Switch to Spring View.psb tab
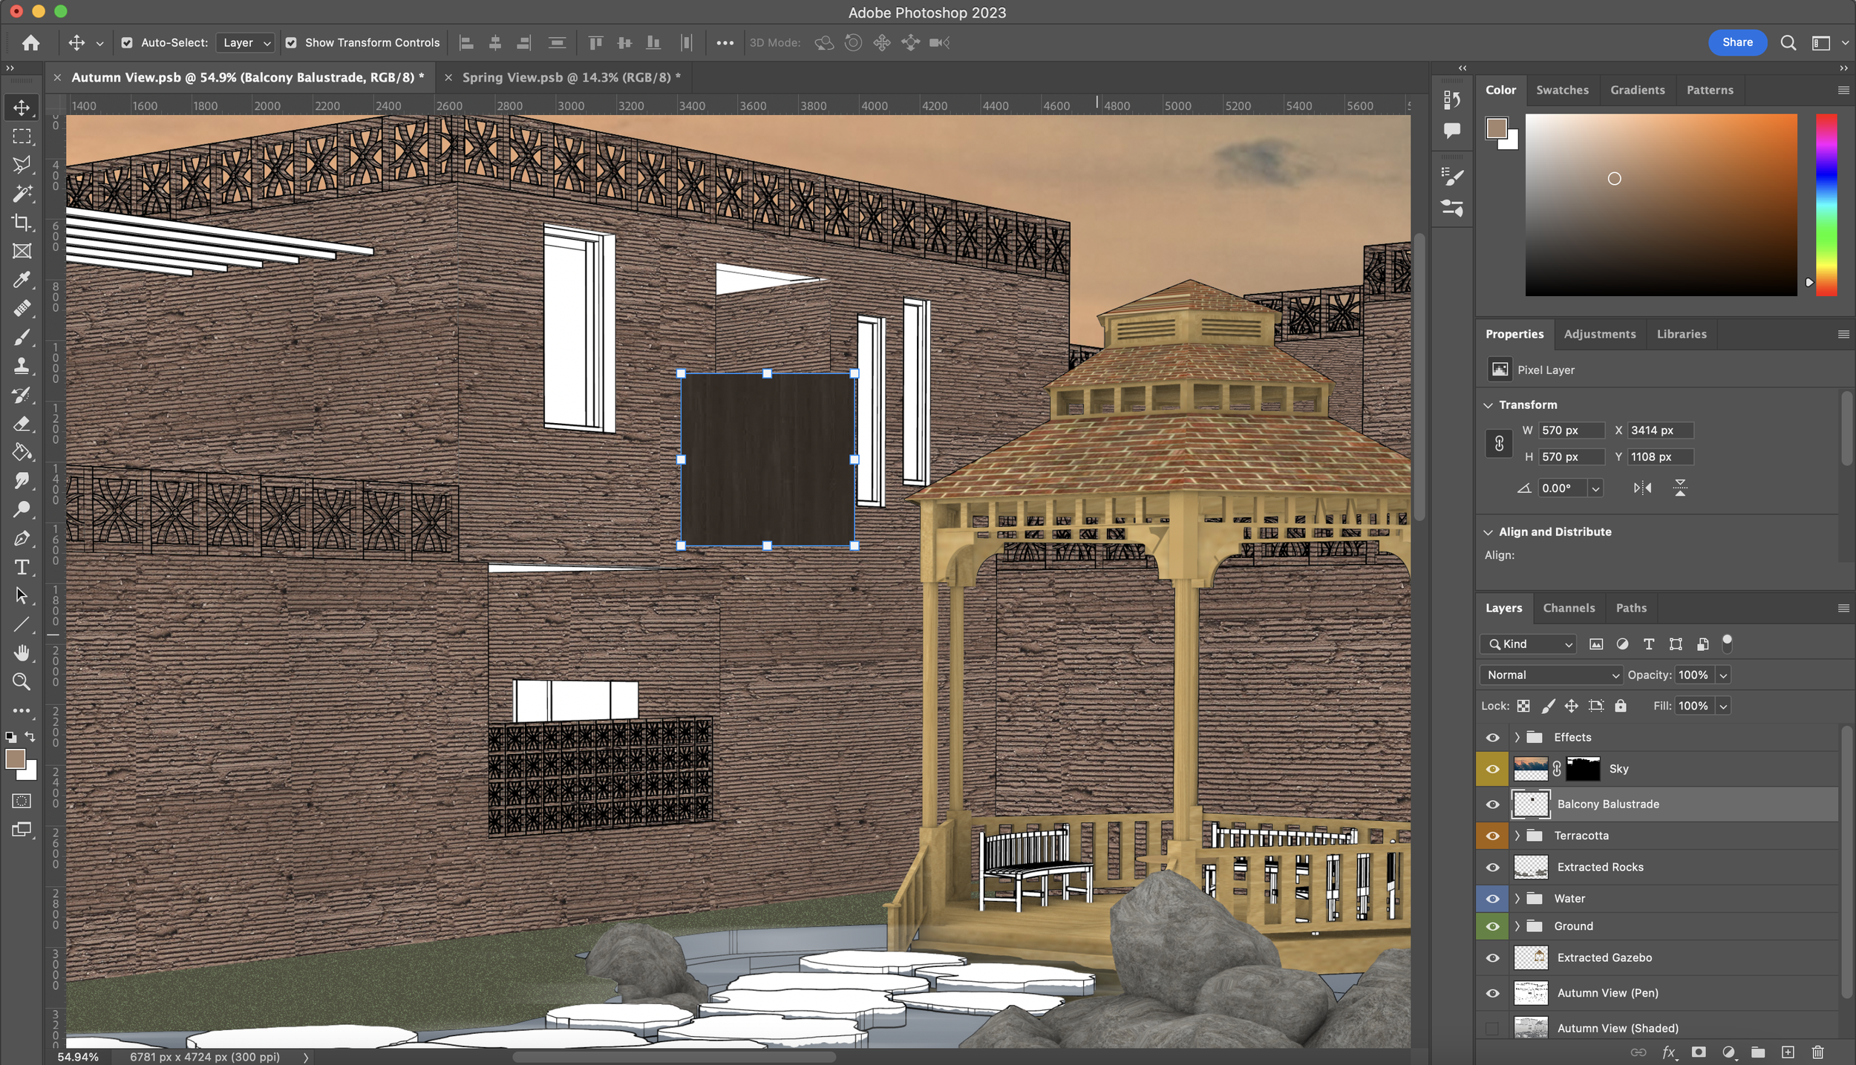Image resolution: width=1856 pixels, height=1065 pixels. pyautogui.click(x=571, y=77)
